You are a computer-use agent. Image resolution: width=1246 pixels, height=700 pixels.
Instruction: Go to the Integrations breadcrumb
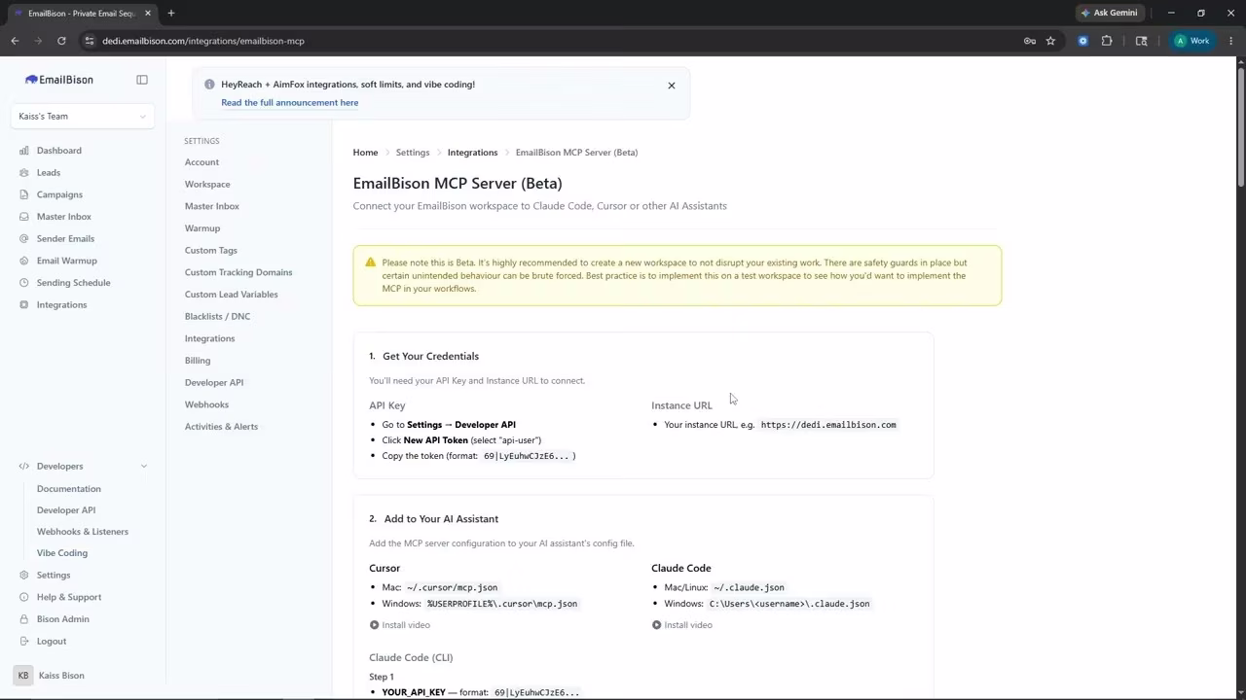pyautogui.click(x=472, y=153)
